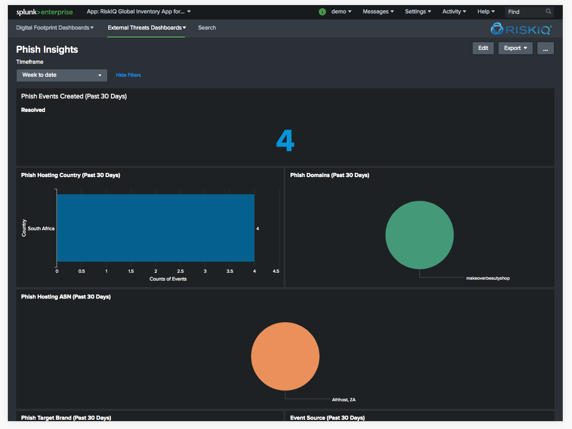
Task: Click the resolved count value 4
Action: point(285,141)
